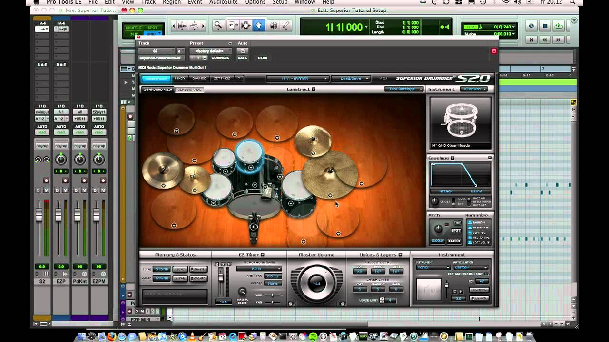Click the phase invert button in EZ Mixer
The image size is (609, 342).
217,264
